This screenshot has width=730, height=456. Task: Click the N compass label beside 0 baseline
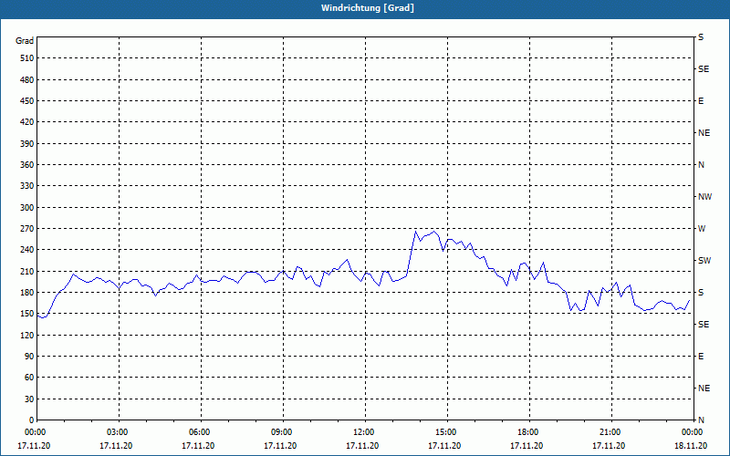701,420
